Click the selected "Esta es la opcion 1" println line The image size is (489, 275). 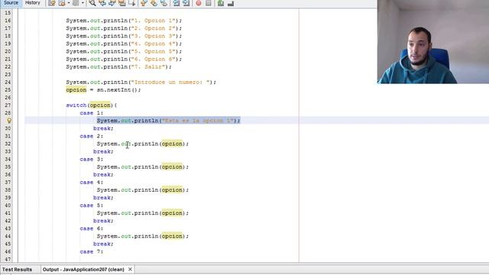tap(168, 121)
